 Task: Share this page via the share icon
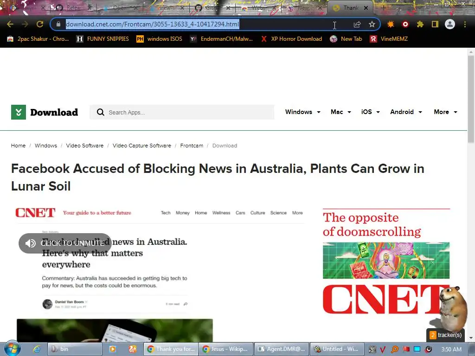coord(357,24)
